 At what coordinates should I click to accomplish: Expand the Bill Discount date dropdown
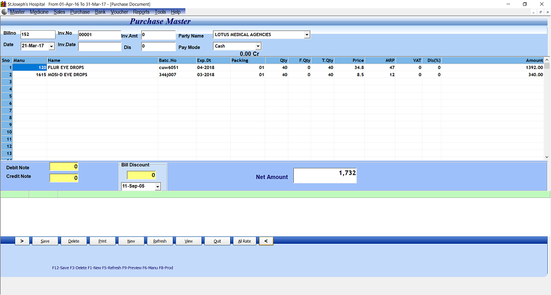[x=157, y=187]
